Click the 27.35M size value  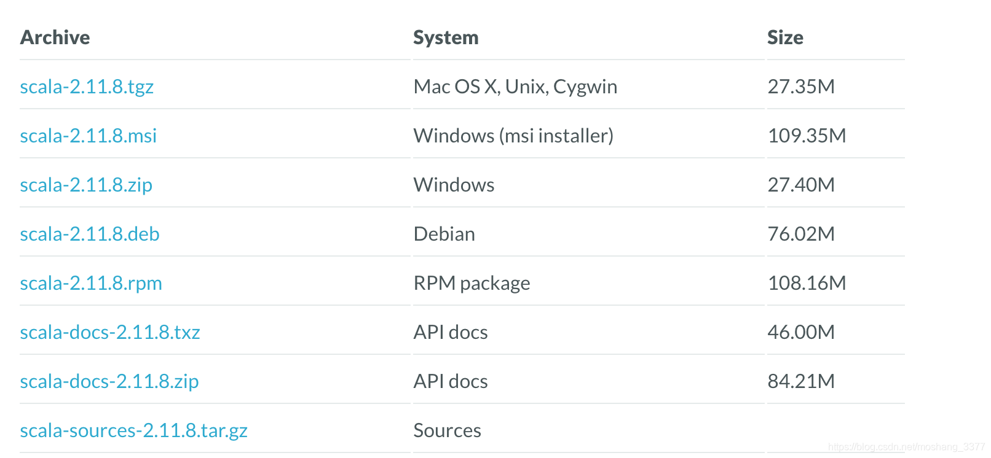tap(801, 87)
